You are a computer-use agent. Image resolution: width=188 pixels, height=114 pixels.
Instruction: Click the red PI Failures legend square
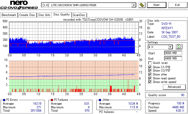pos(52,100)
